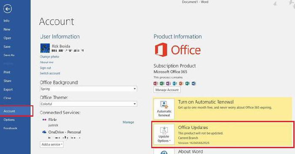
Task: Click the Publisher app icon
Action: tap(188, 84)
